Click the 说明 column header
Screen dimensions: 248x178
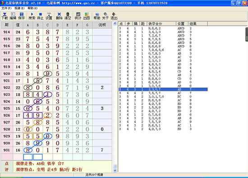[102, 25]
